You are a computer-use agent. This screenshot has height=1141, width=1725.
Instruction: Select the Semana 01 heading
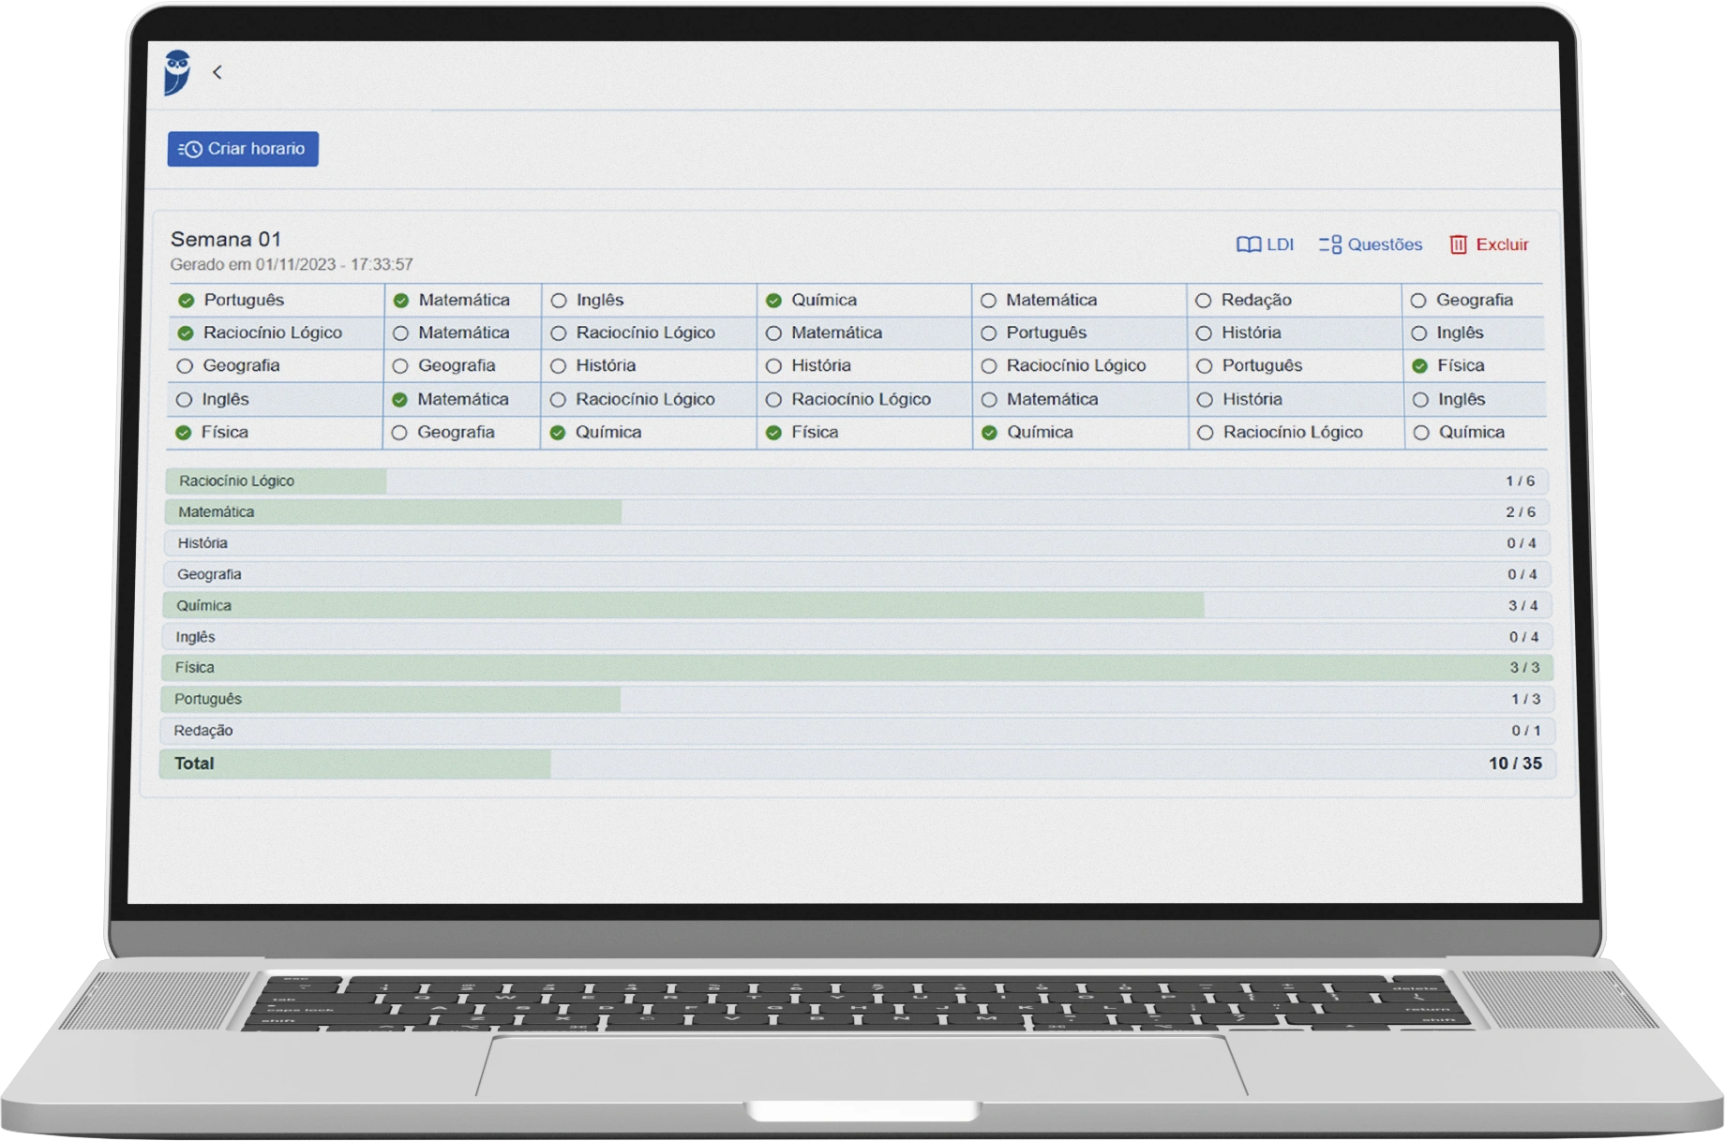click(x=226, y=239)
